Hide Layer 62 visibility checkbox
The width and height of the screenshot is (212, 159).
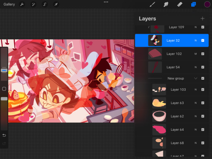tap(203, 116)
